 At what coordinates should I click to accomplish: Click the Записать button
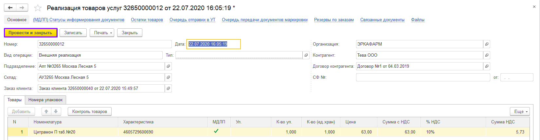tap(73, 33)
